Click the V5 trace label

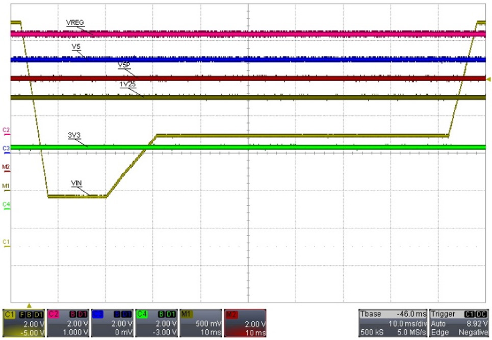click(75, 46)
